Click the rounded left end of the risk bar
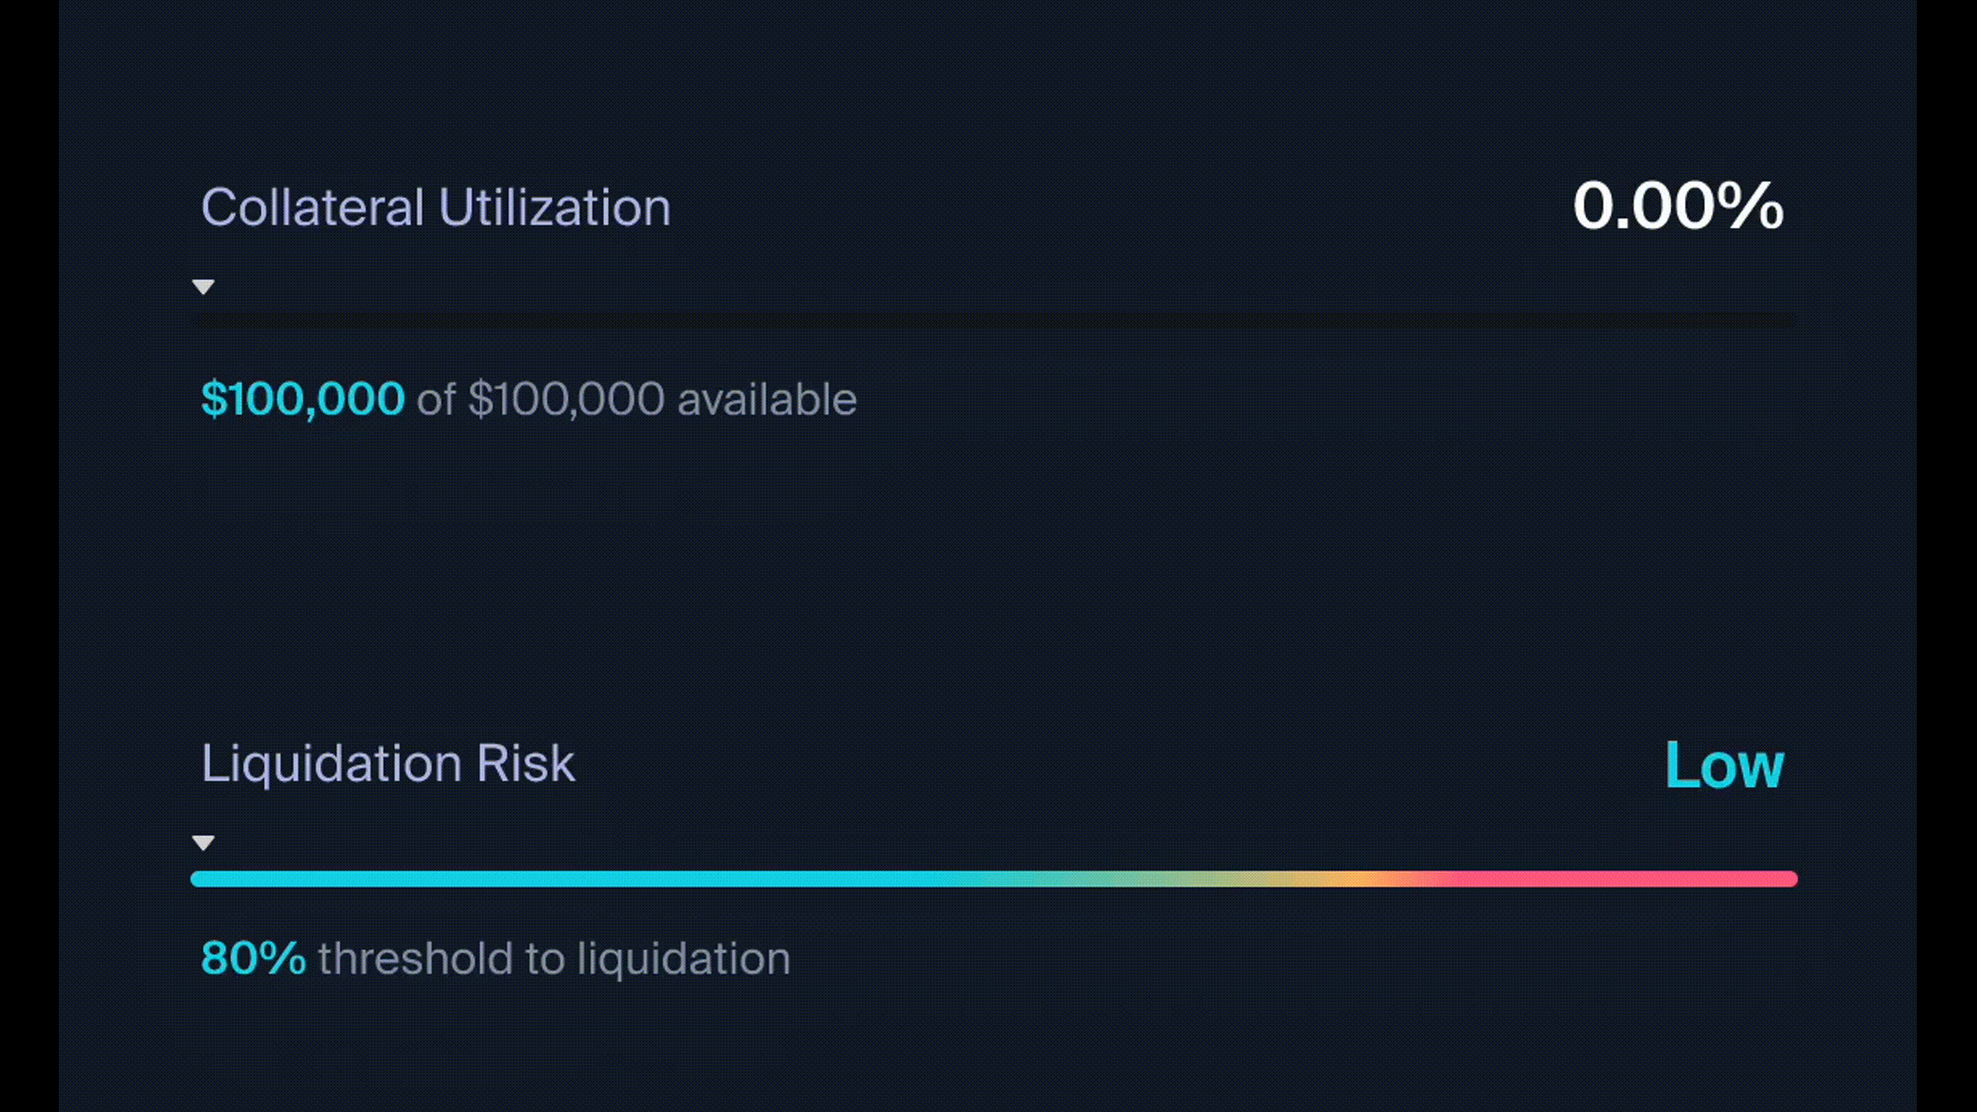Screen dimensions: 1977x1112 pyautogui.click(x=198, y=879)
